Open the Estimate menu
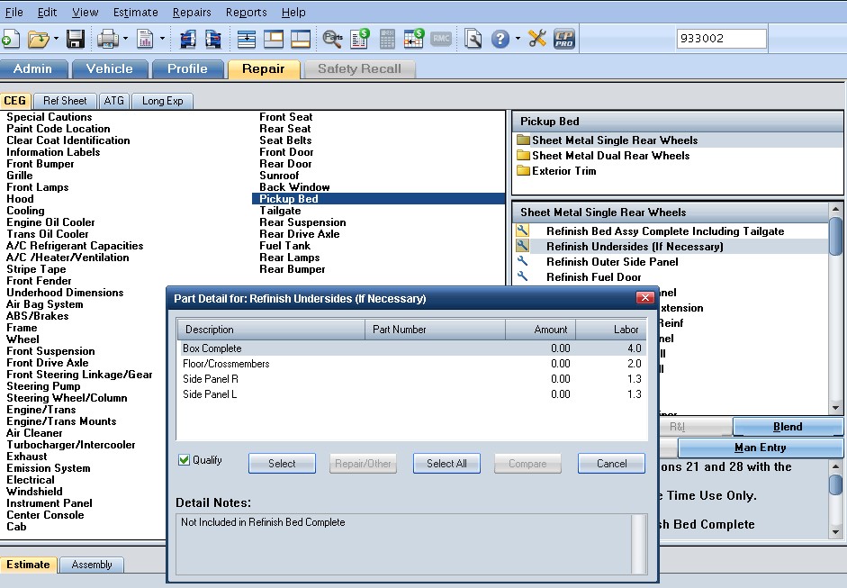 pos(136,12)
